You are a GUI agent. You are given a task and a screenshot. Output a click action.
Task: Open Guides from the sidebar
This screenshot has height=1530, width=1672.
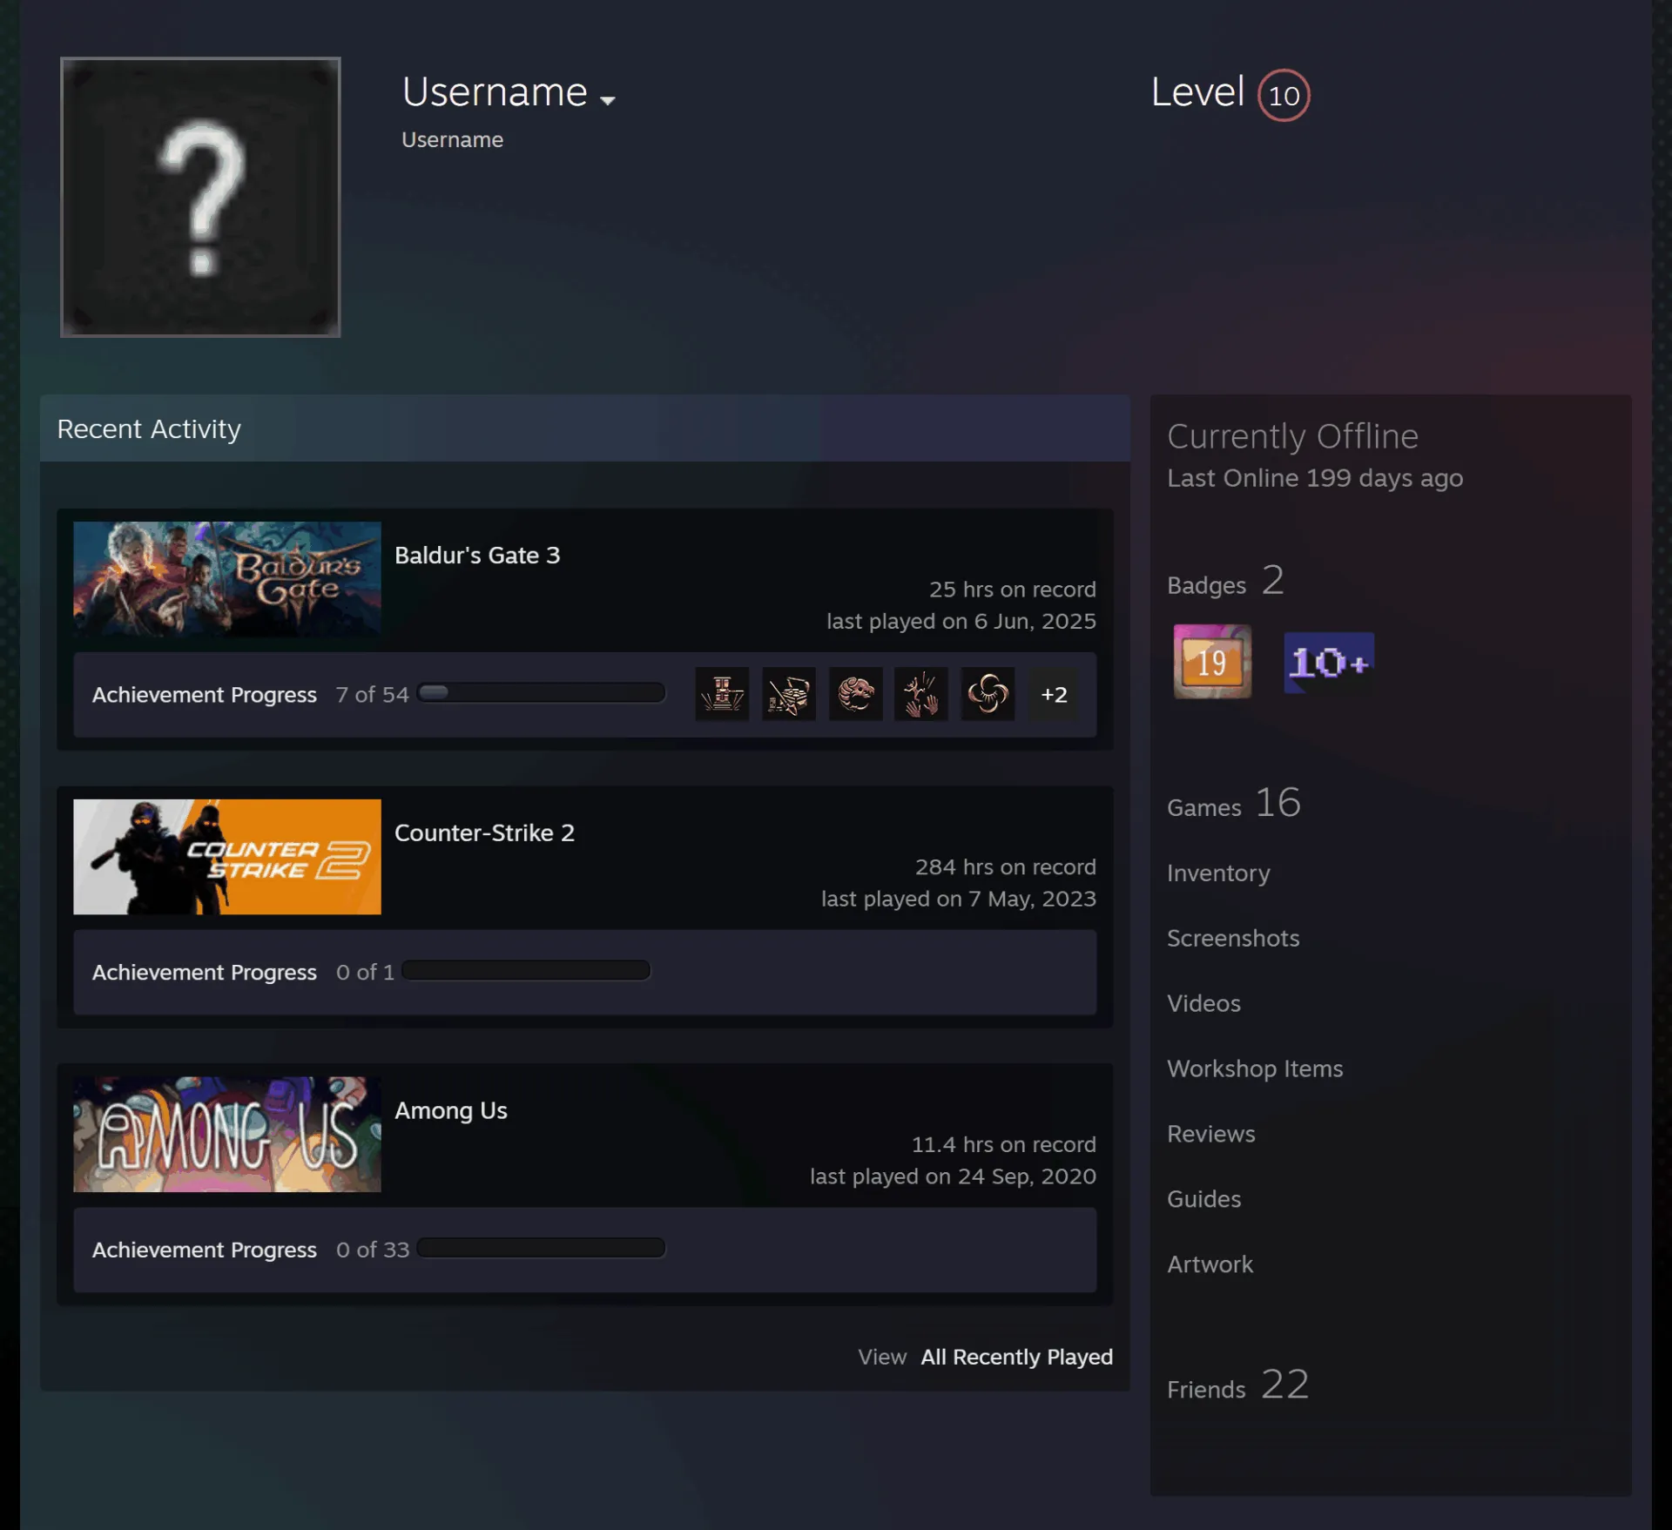(1203, 1199)
